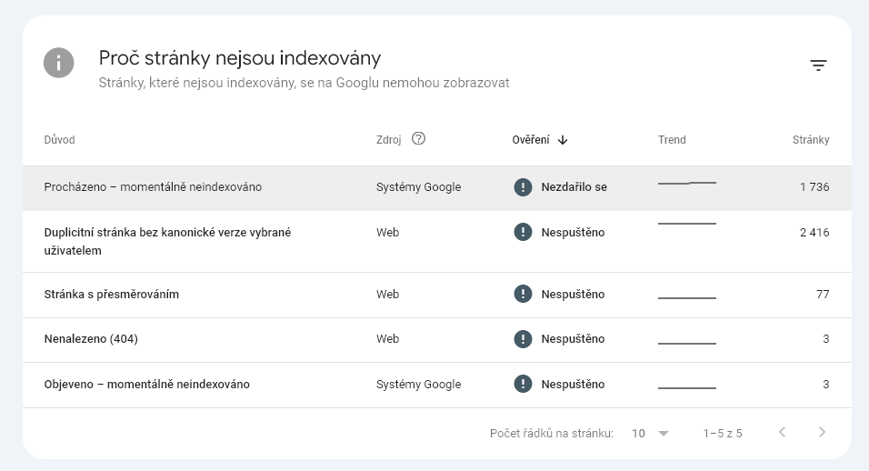
Task: Click the status icon in Nenalezeno (404) row
Action: [x=523, y=339]
